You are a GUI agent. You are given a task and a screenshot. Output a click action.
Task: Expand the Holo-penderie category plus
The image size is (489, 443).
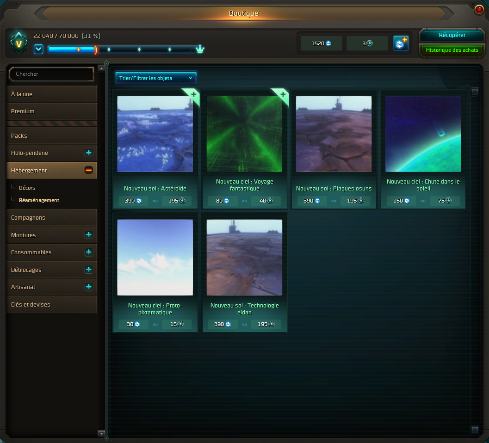(x=88, y=153)
